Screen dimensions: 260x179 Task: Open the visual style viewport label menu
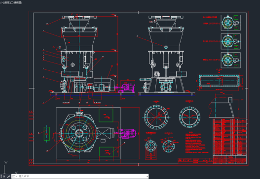click(x=16, y=2)
